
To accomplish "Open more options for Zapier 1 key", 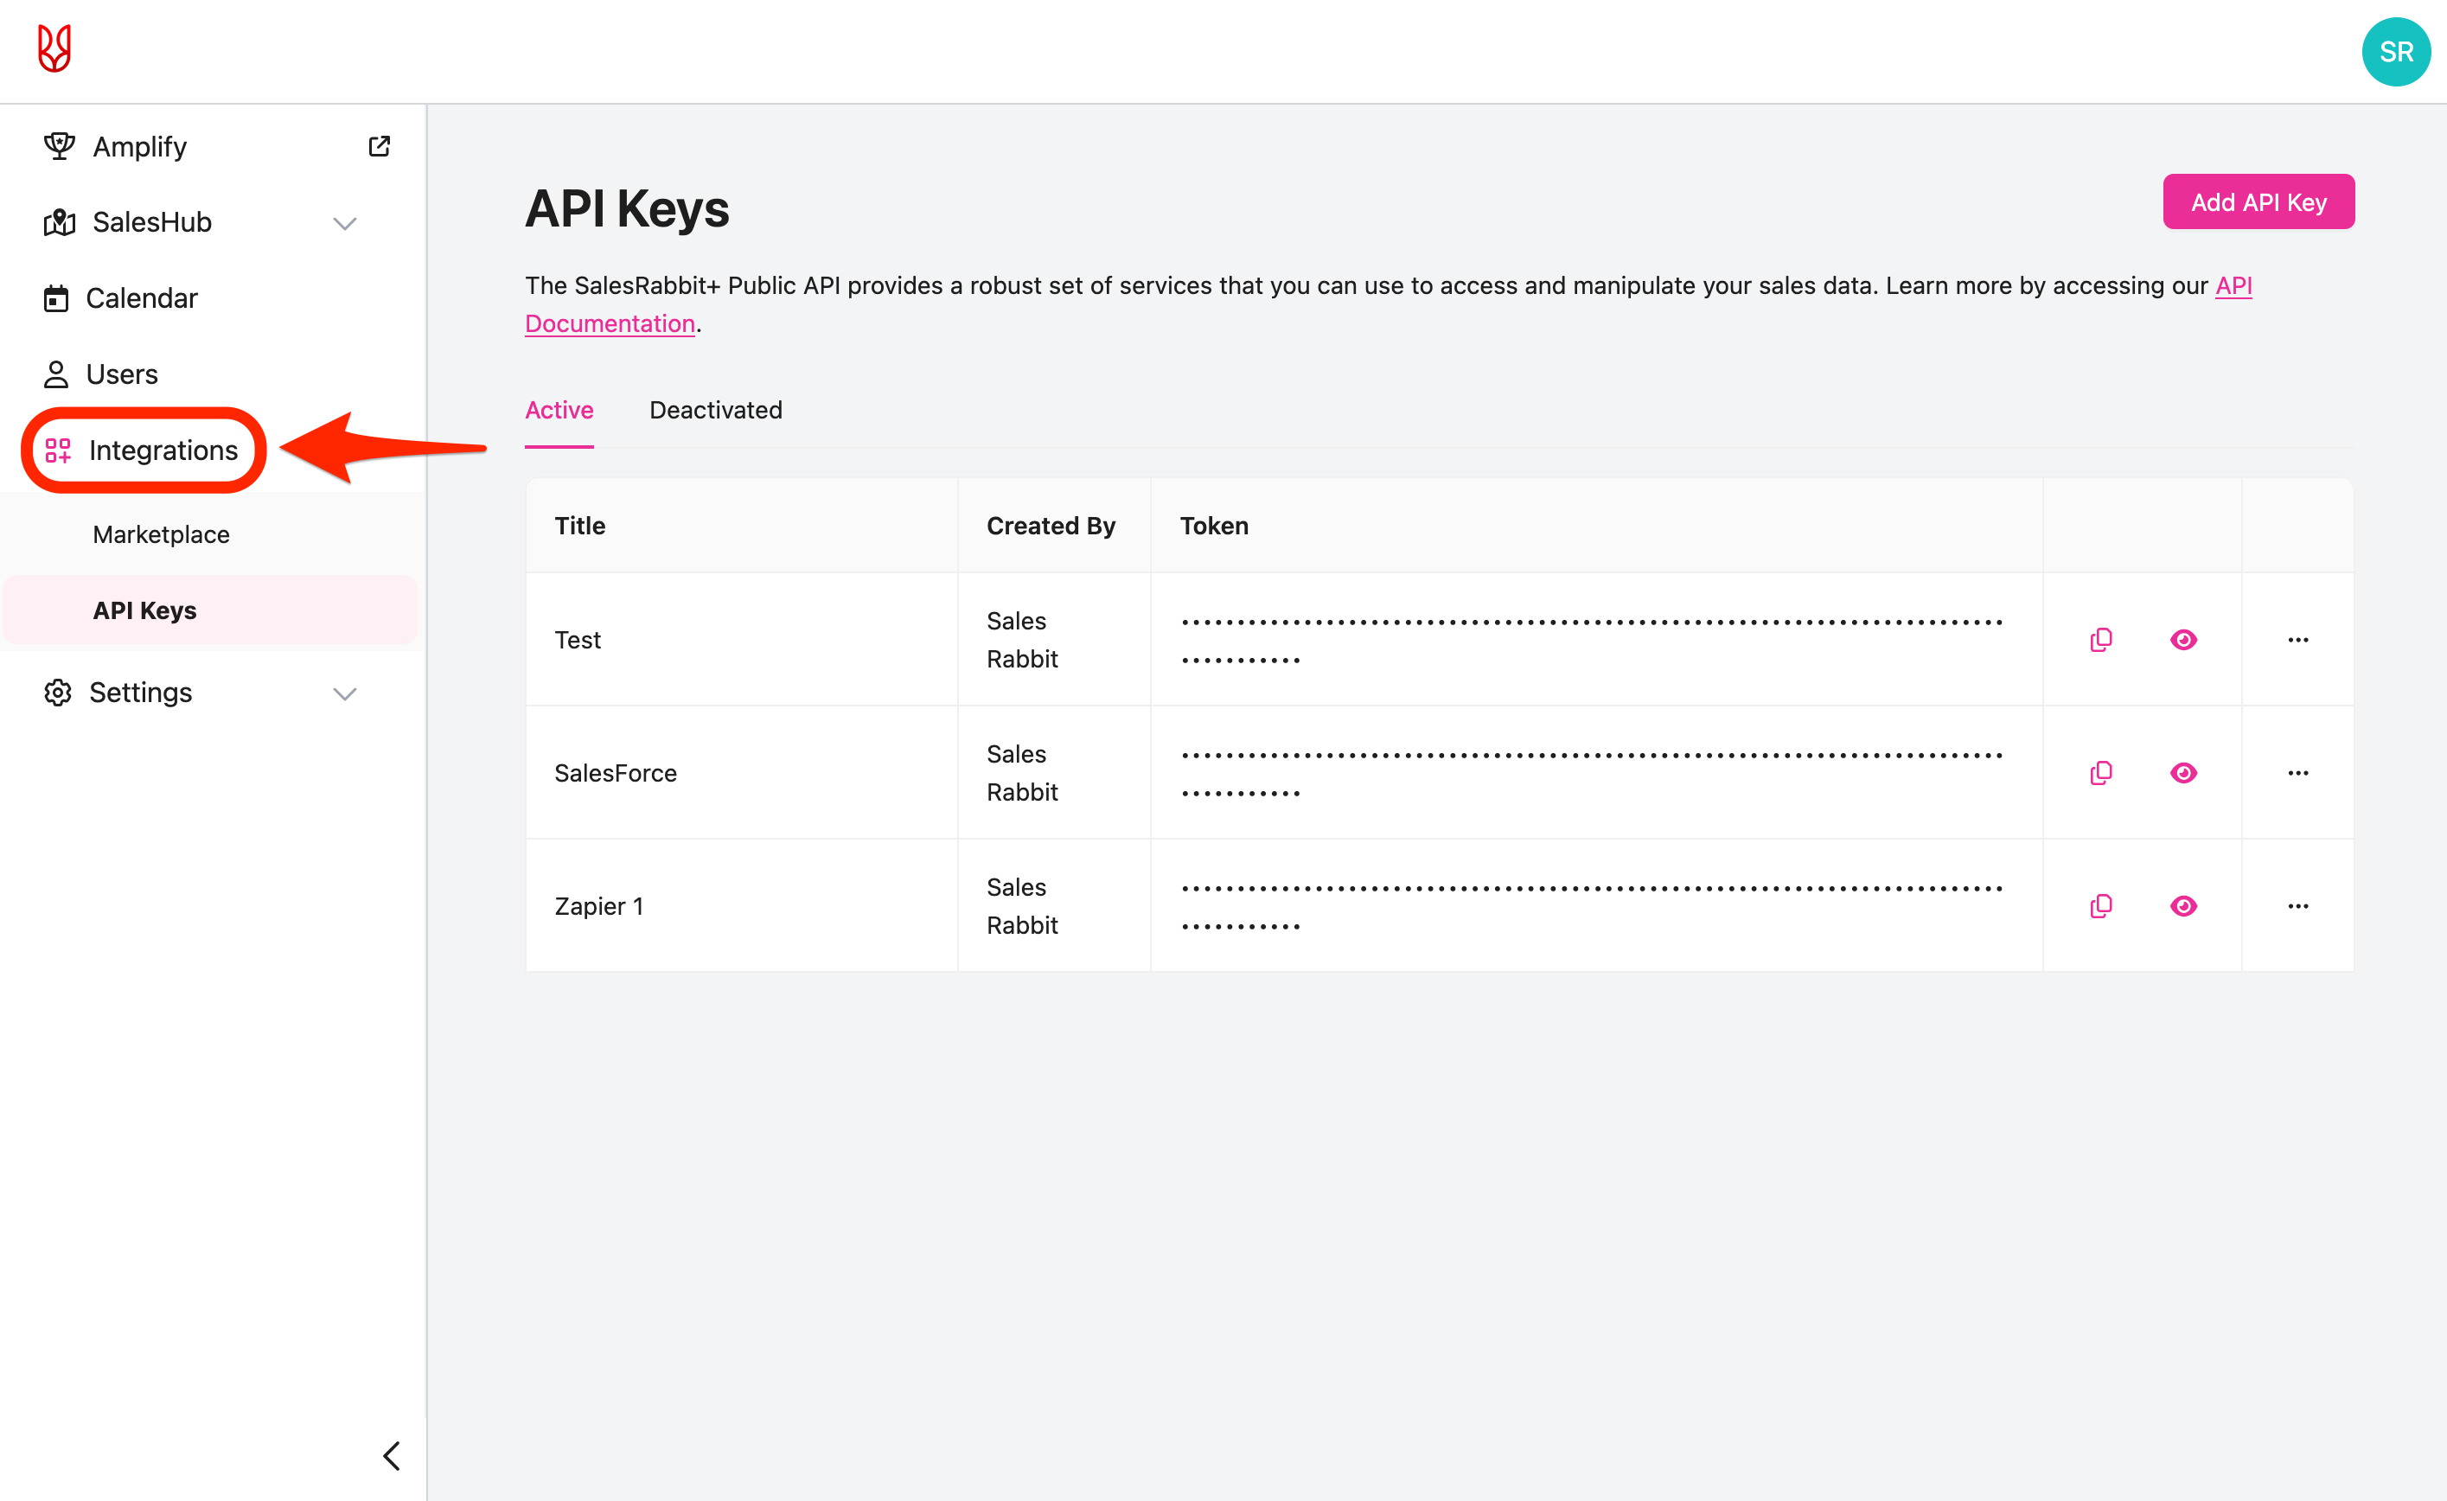I will (x=2297, y=906).
